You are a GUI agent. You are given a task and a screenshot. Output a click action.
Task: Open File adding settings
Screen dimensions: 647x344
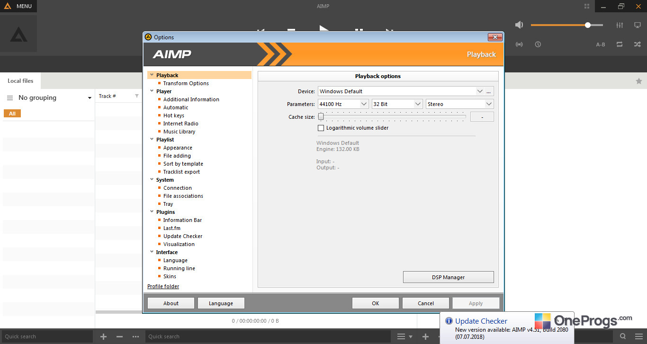pos(177,156)
